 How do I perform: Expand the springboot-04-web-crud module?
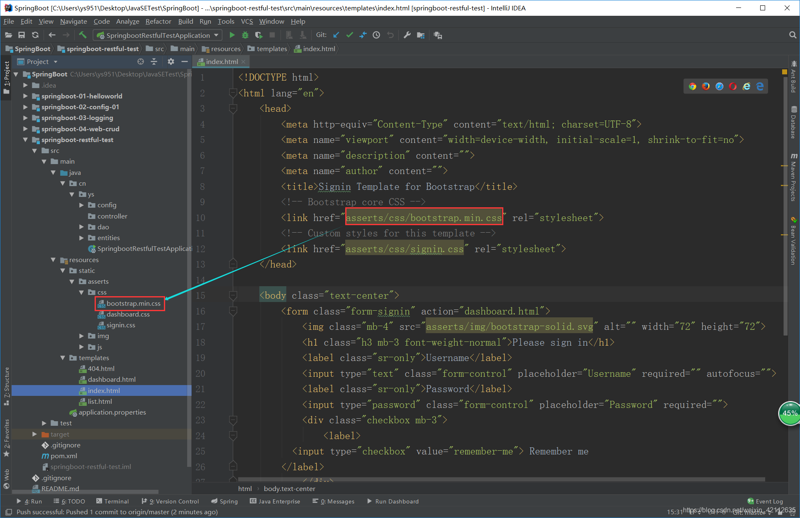[x=26, y=129]
